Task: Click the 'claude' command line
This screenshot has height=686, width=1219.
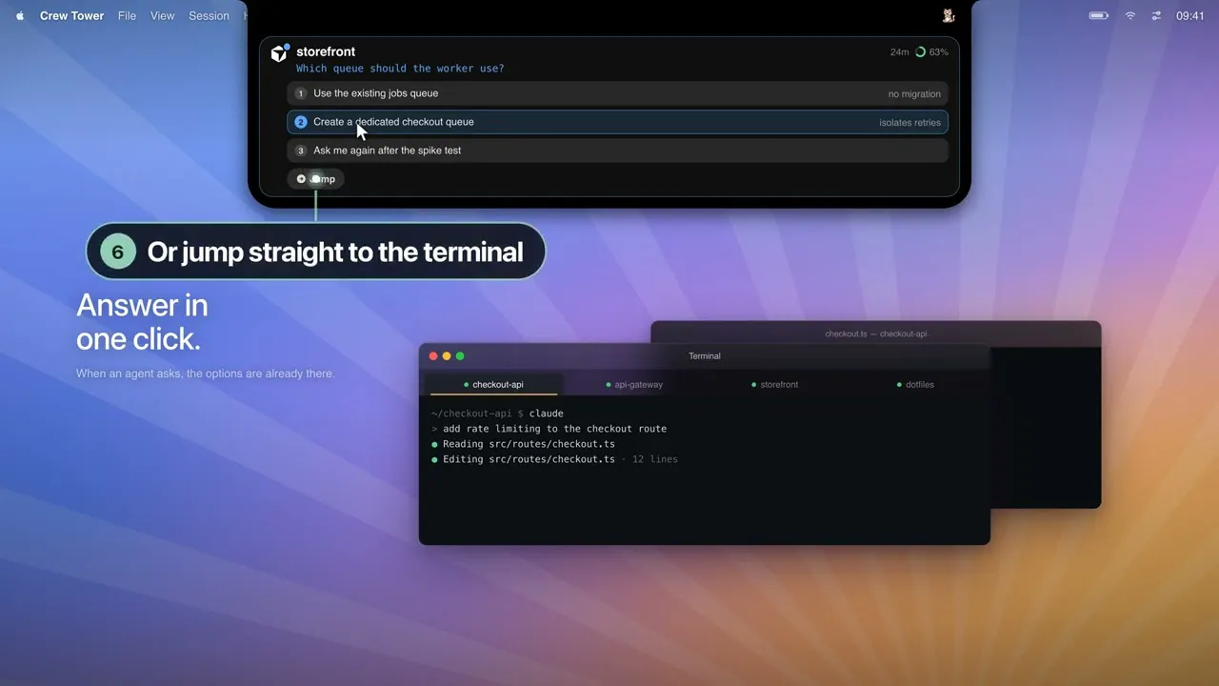Action: point(497,414)
